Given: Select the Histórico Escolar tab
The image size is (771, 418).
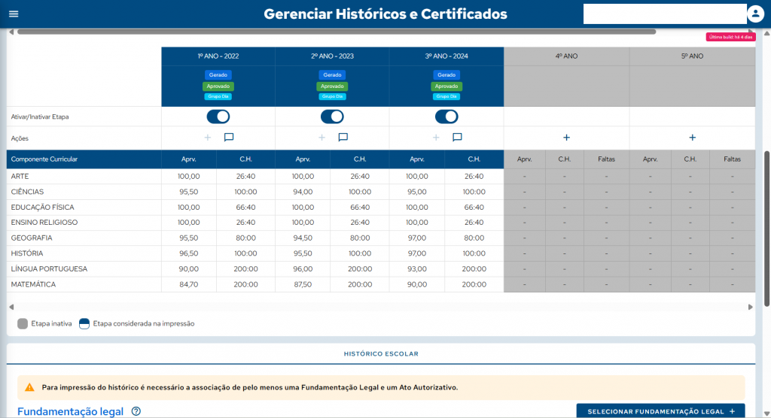Looking at the screenshot, I should click(381, 353).
